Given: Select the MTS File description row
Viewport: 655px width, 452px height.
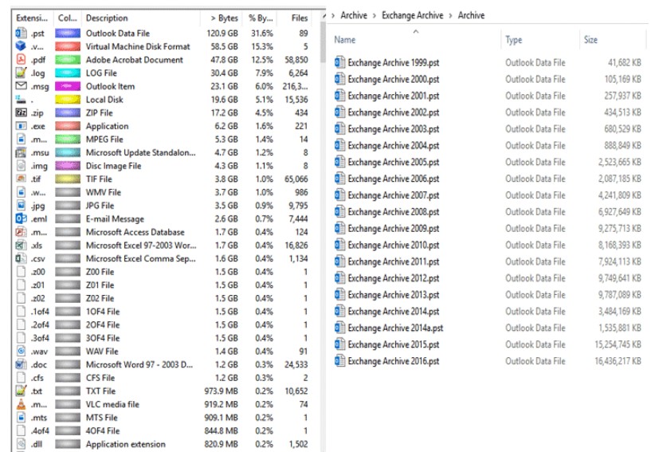Looking at the screenshot, I should click(x=101, y=418).
